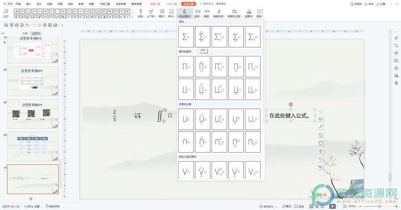Insert the multiplication × symbol
Screen dimensions: 401x210
tap(45, 11)
